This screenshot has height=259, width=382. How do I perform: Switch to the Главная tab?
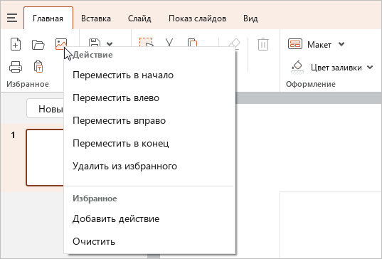(x=48, y=18)
